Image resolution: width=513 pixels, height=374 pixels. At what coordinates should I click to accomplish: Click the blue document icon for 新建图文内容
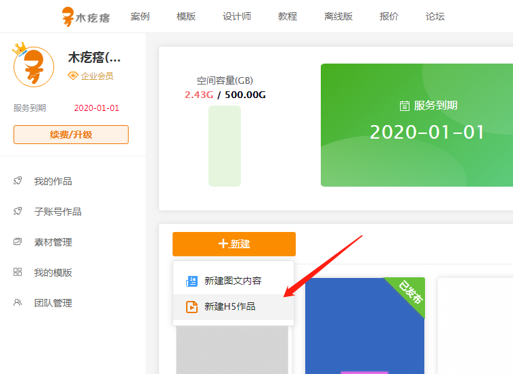[x=192, y=281]
